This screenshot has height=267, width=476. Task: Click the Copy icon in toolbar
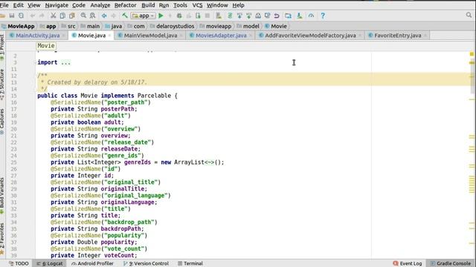point(62,16)
